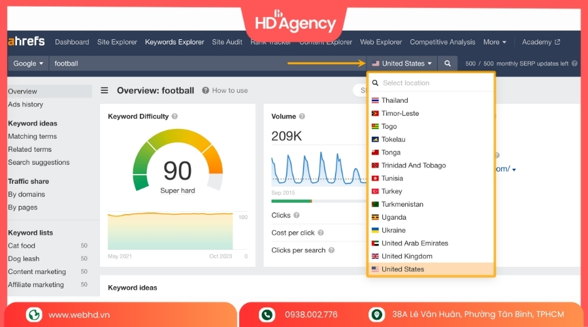The image size is (588, 327).
Task: Open the hamburger menu beside Overview
Action: click(105, 90)
